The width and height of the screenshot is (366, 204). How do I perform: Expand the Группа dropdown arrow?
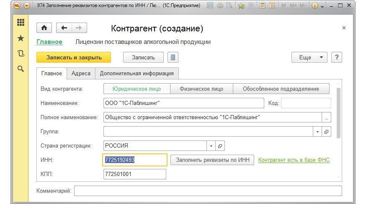pyautogui.click(x=317, y=132)
